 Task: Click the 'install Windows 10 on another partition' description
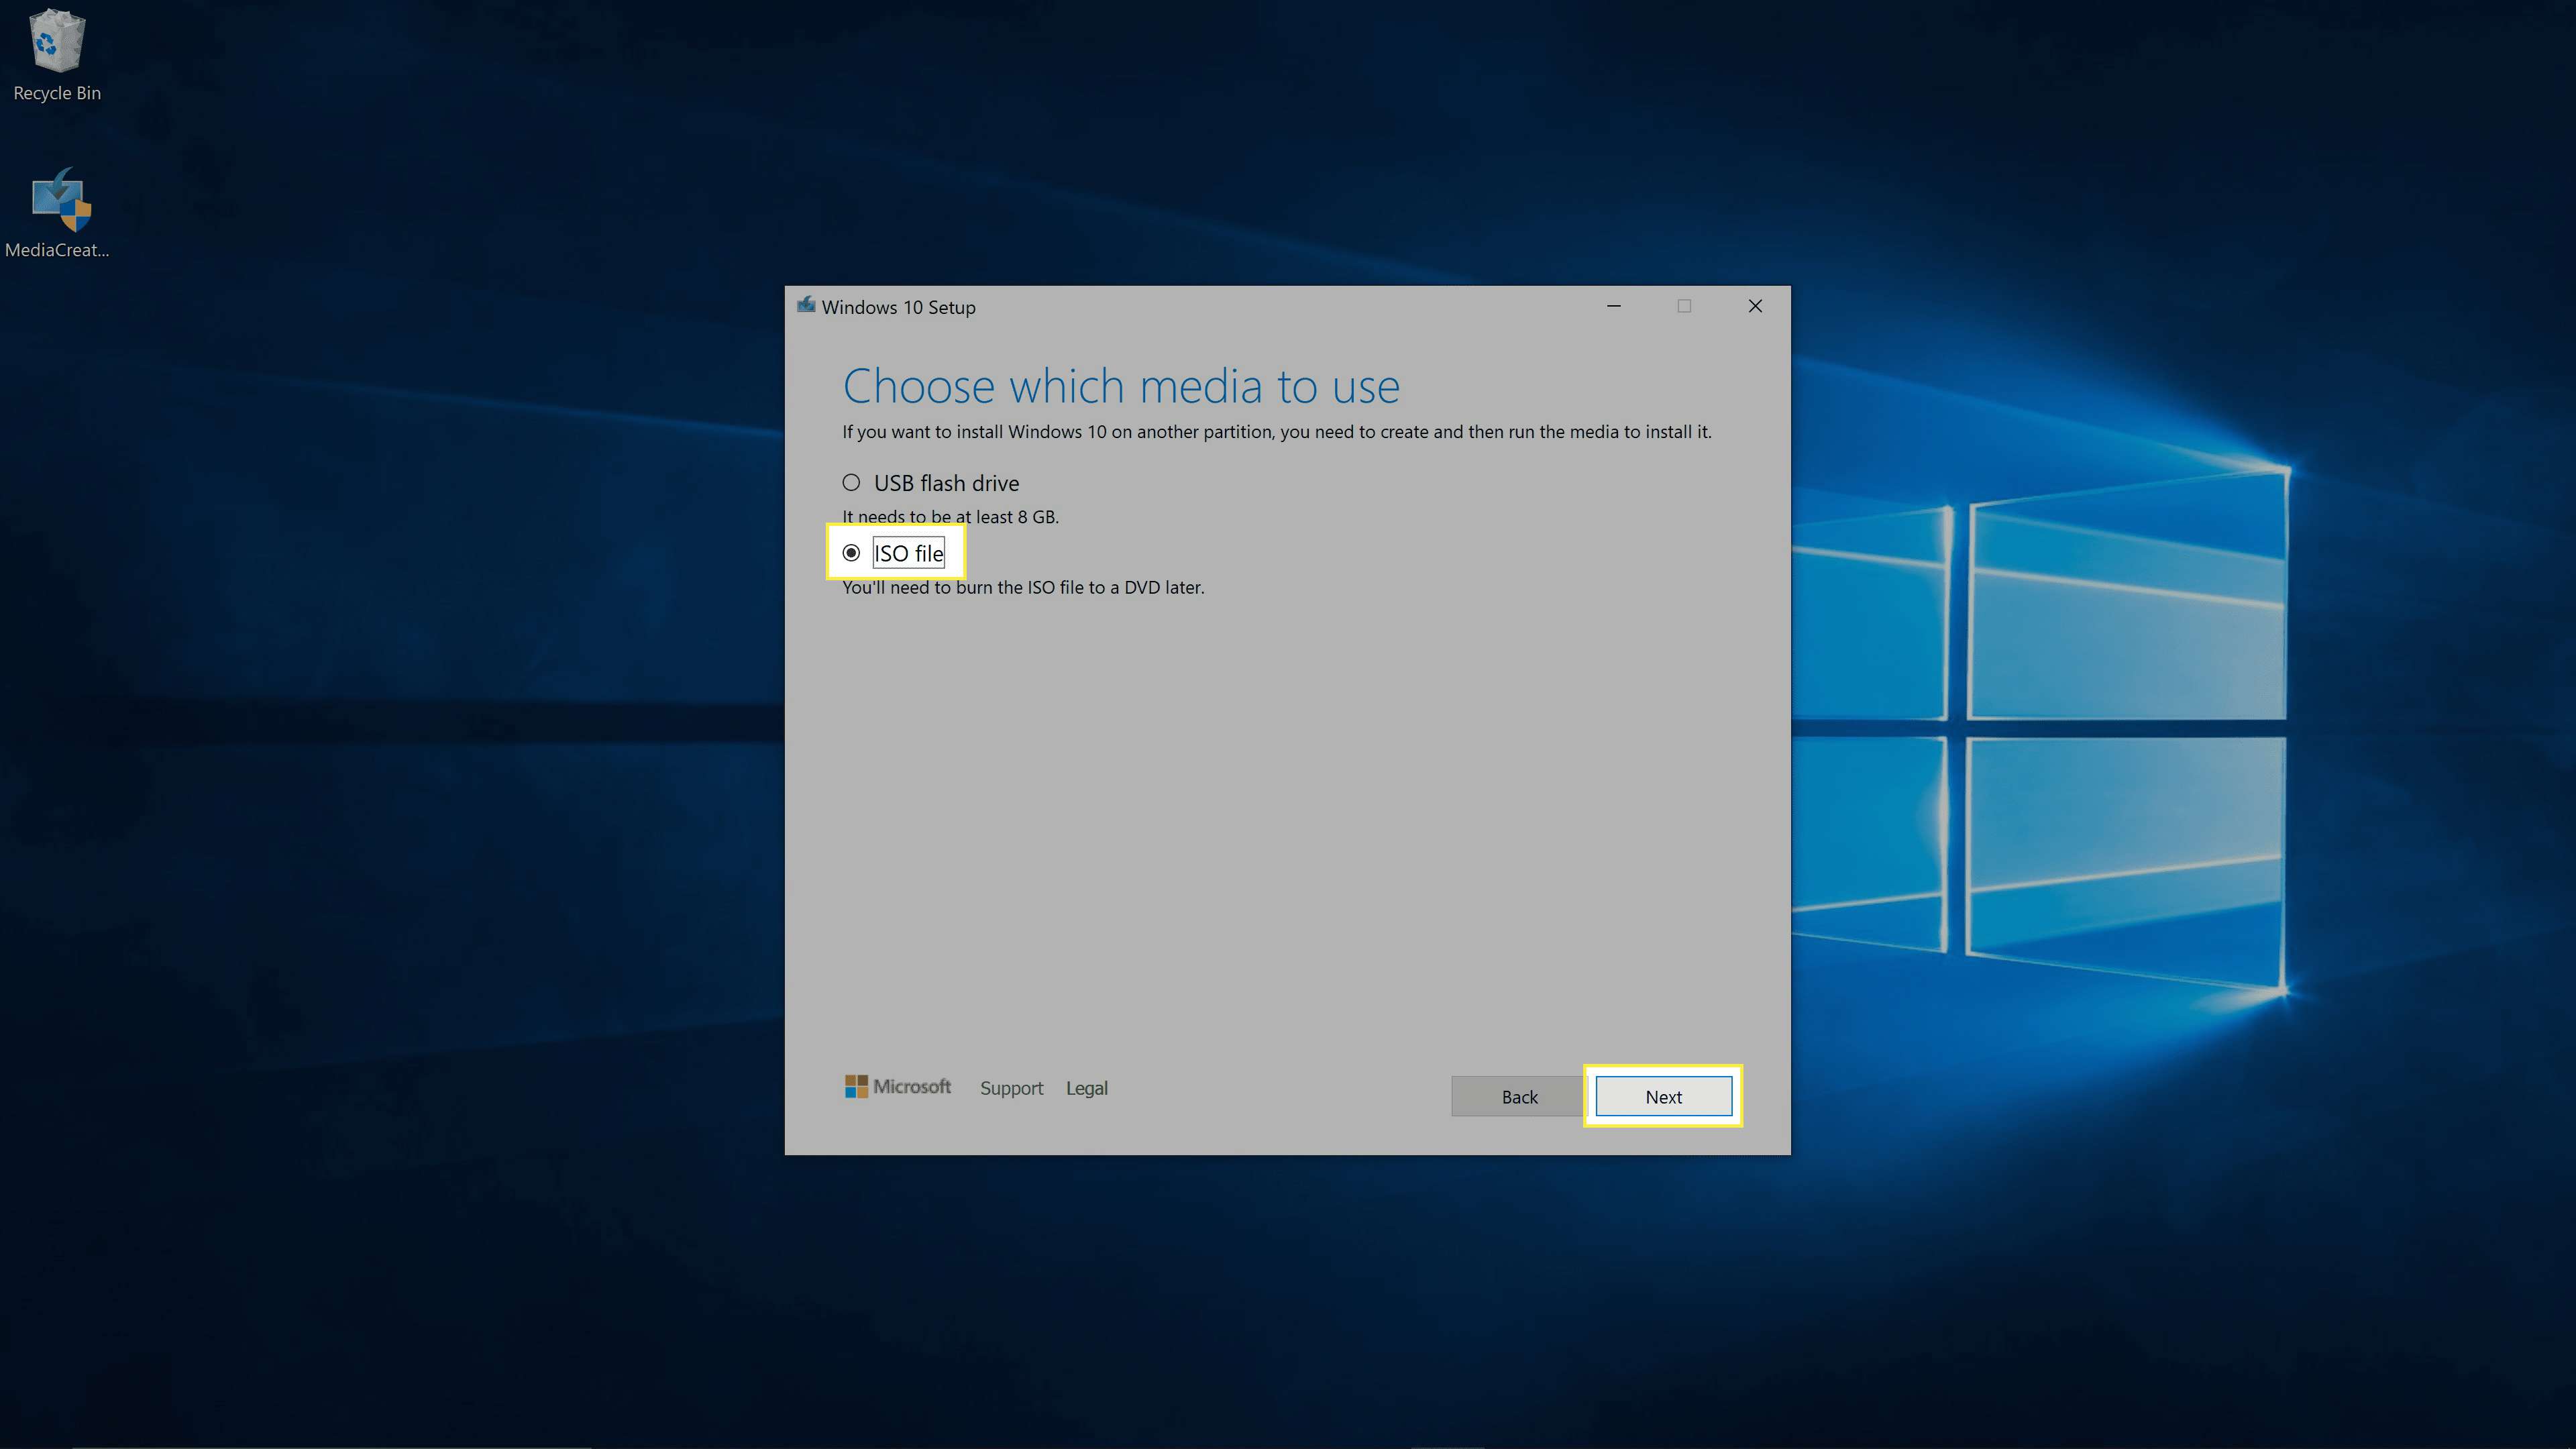1277,432
